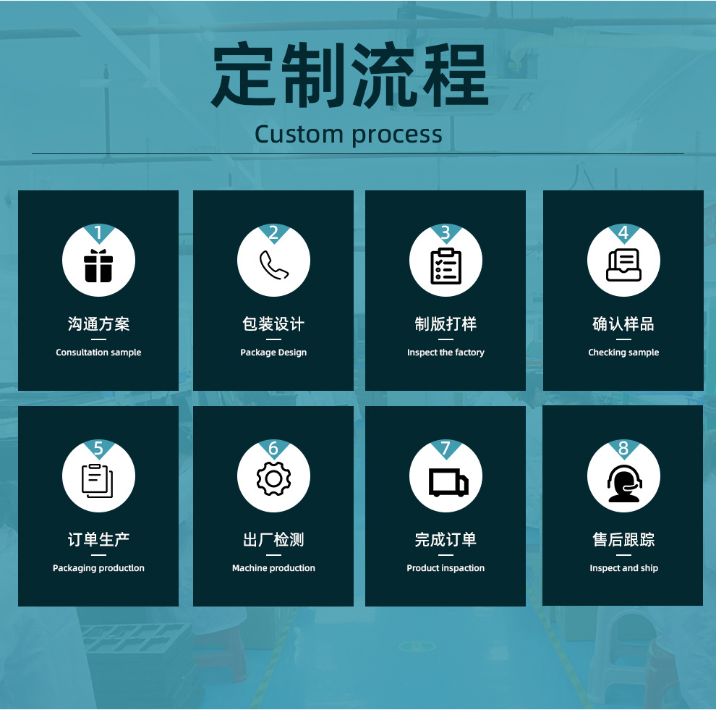Select the number 5 badge
The image size is (716, 710).
98,449
